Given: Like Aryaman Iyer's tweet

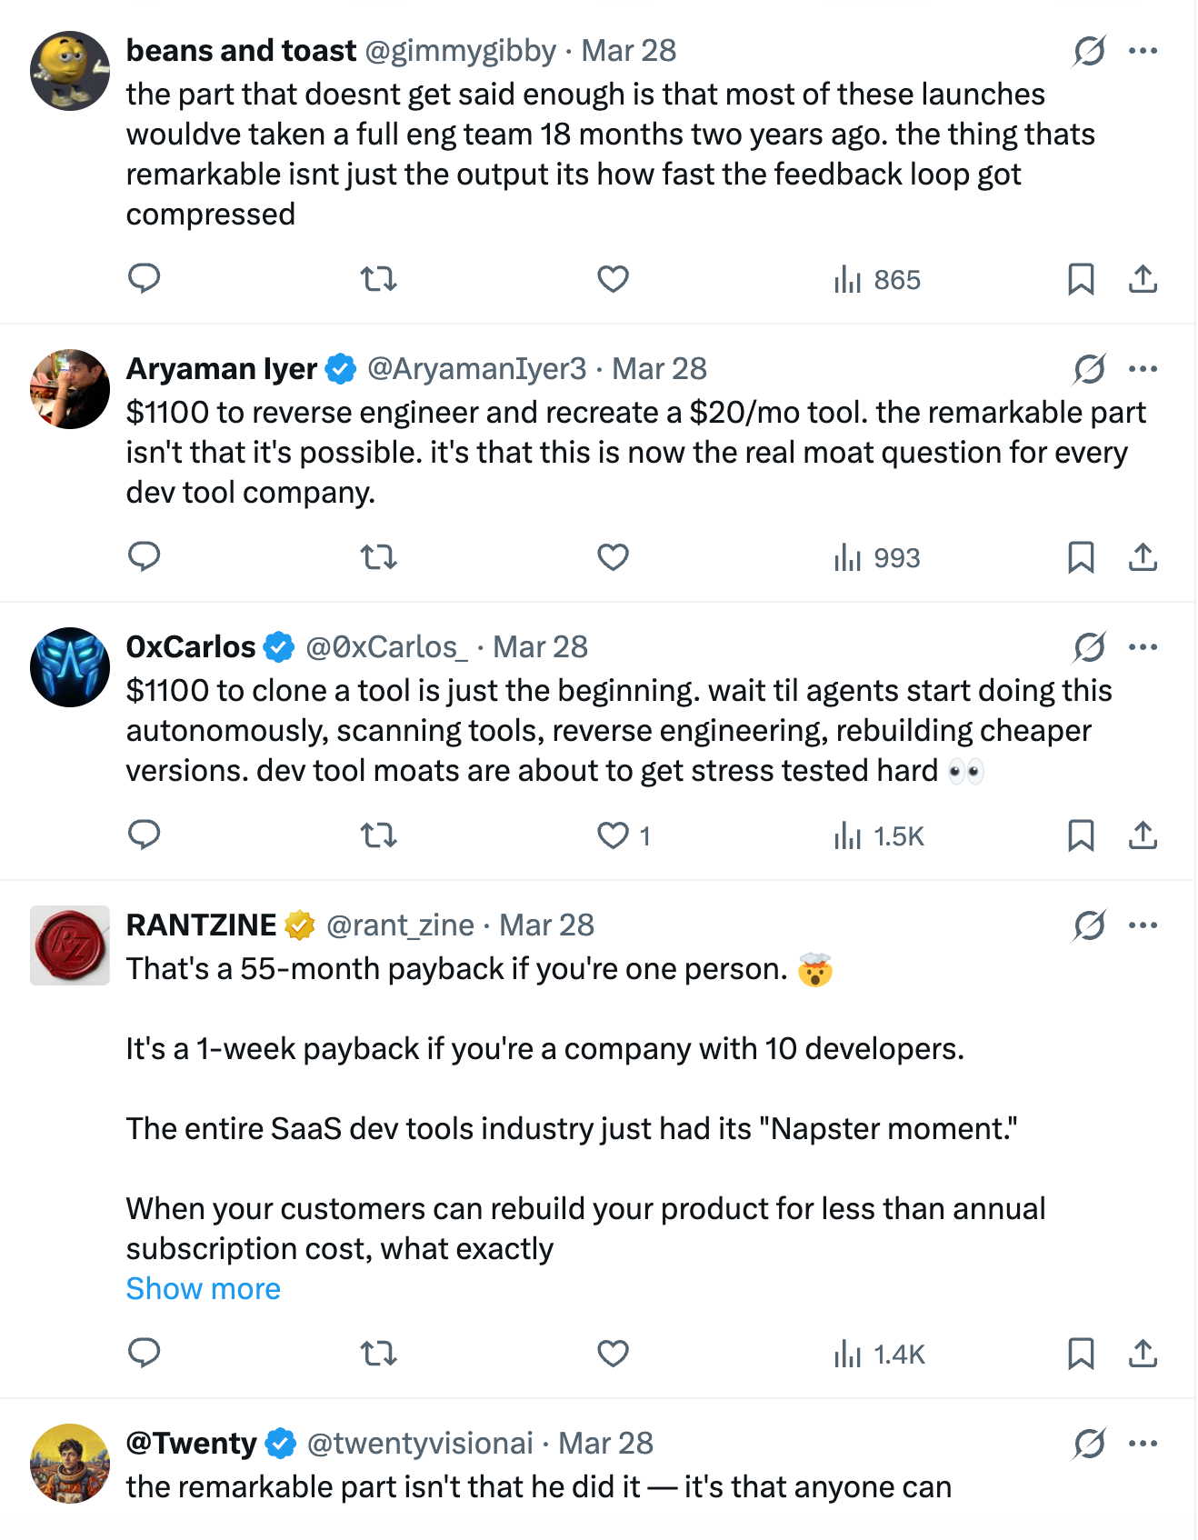Looking at the screenshot, I should pos(613,556).
